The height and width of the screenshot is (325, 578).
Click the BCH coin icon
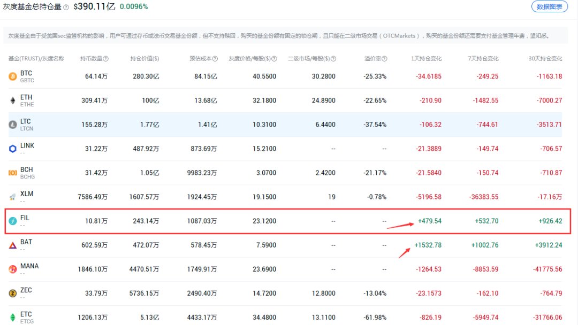click(x=12, y=173)
